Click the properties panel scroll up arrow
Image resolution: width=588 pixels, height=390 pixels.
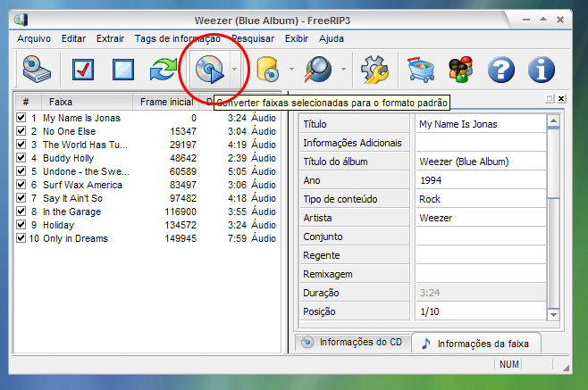point(553,120)
